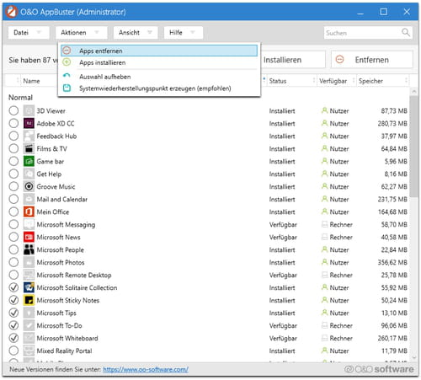The height and width of the screenshot is (380, 421).
Task: Click the Feedback Hub app icon
Action: coord(29,136)
